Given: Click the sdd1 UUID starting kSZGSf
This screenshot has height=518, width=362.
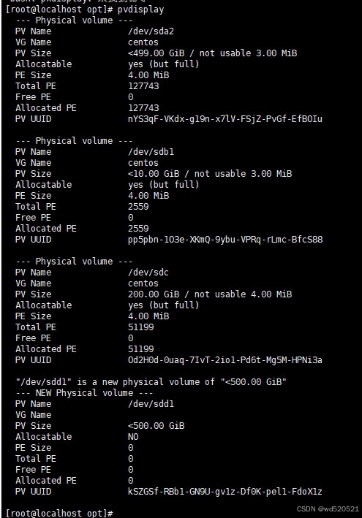Looking at the screenshot, I should [225, 492].
